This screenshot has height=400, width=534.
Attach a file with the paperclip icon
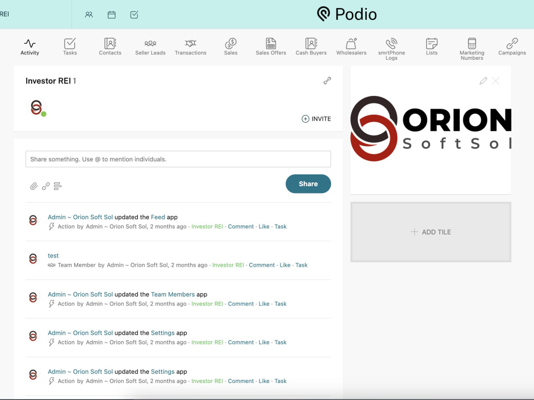click(x=34, y=186)
